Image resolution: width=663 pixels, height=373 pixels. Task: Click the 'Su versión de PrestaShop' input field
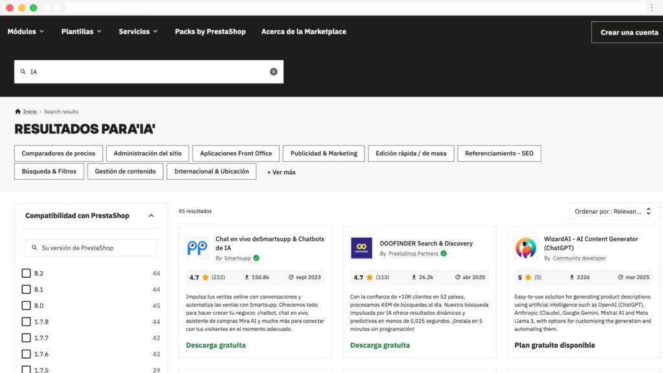91,247
